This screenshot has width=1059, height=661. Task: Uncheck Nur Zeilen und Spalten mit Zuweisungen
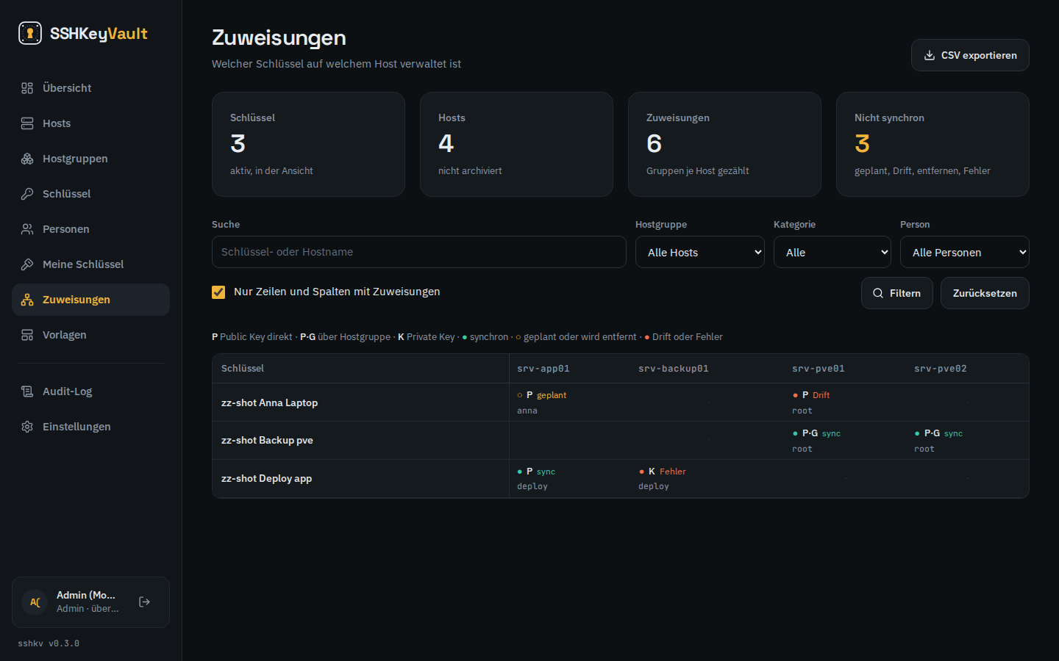(218, 292)
